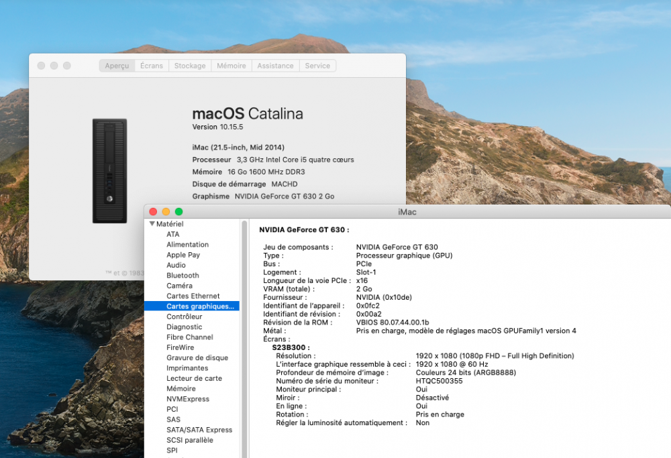
Task: Select Diagnostic in the sidebar
Action: tap(184, 327)
